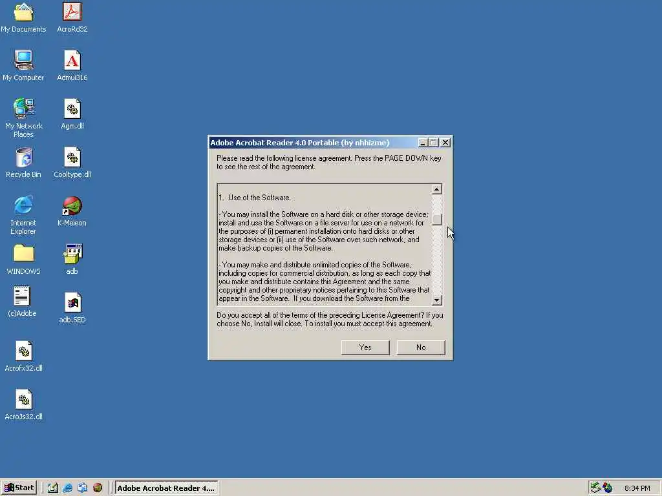Screen dimensions: 662x496
Task: Select the My Computer desktop icon
Action: pos(24,65)
